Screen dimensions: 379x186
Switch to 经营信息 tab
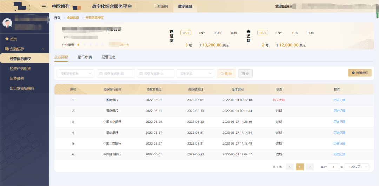(108, 57)
